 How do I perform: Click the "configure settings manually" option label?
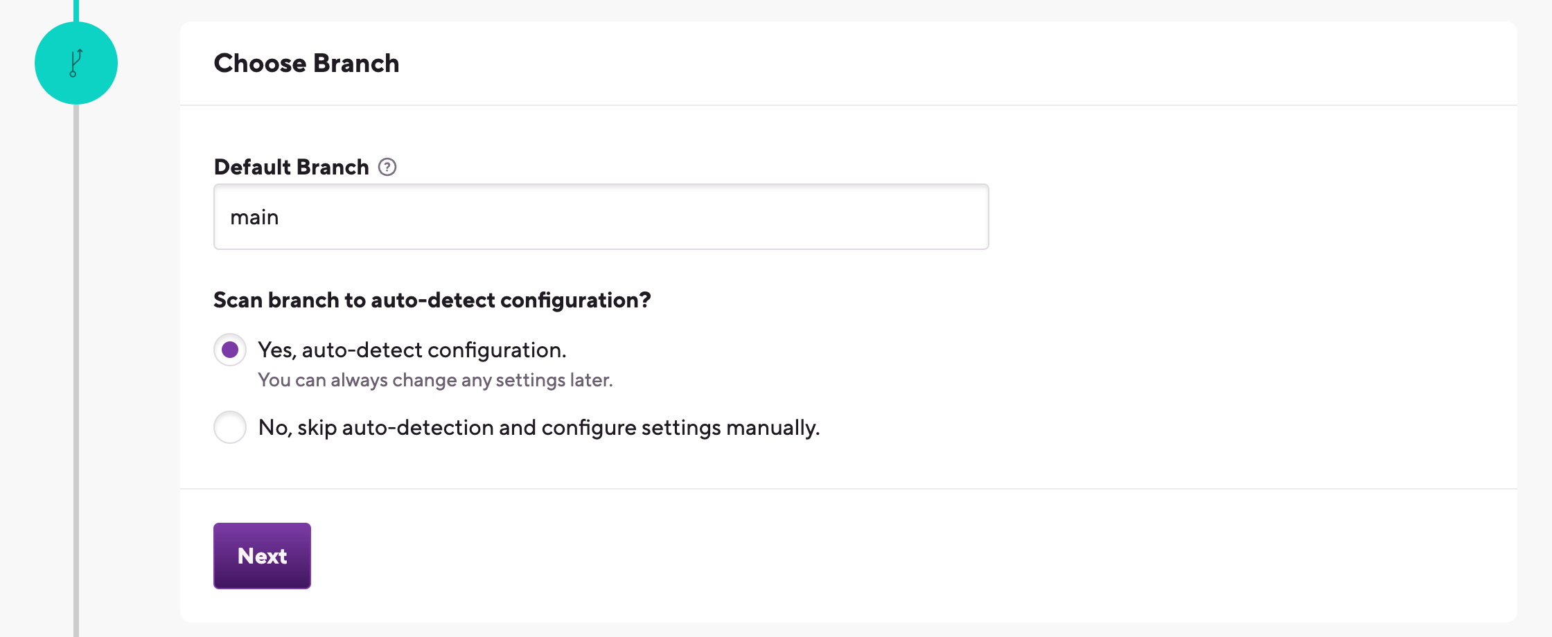point(539,428)
